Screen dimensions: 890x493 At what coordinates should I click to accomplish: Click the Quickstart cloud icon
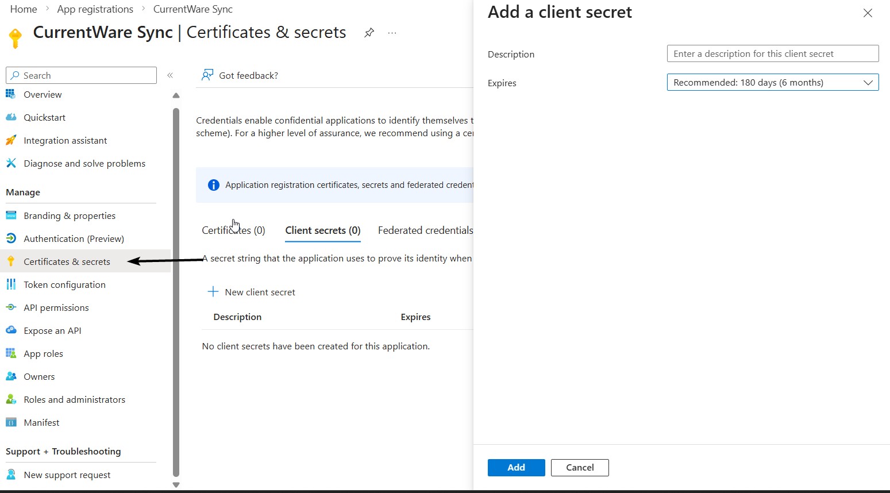pos(11,117)
